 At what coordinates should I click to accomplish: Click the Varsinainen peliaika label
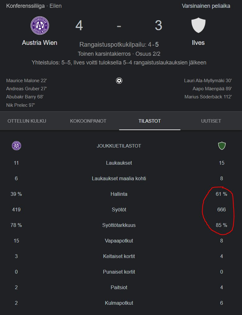click(x=206, y=6)
